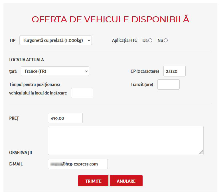Click the vehicle positioning time input box
Screen dimensions: 221x195
(x=82, y=93)
